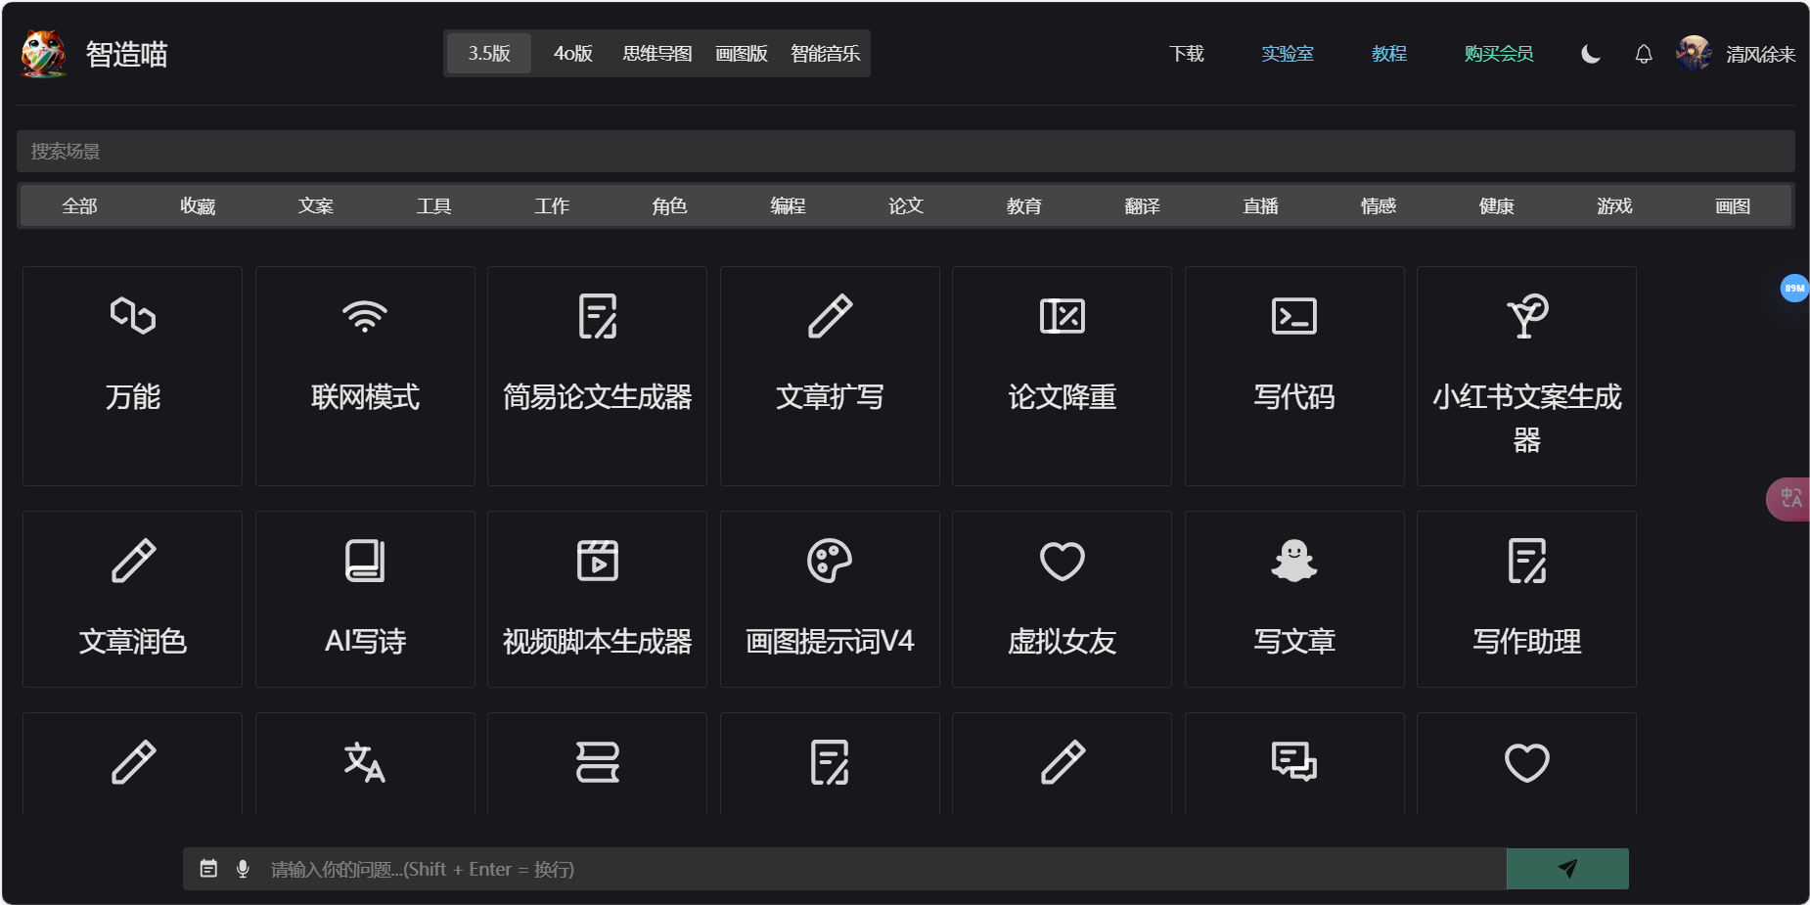Click the microphone voice input icon
Viewport: 1810px width, 905px height.
pyautogui.click(x=242, y=868)
